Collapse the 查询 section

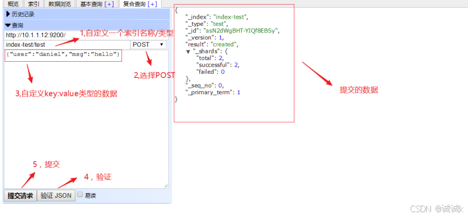pos(87,25)
